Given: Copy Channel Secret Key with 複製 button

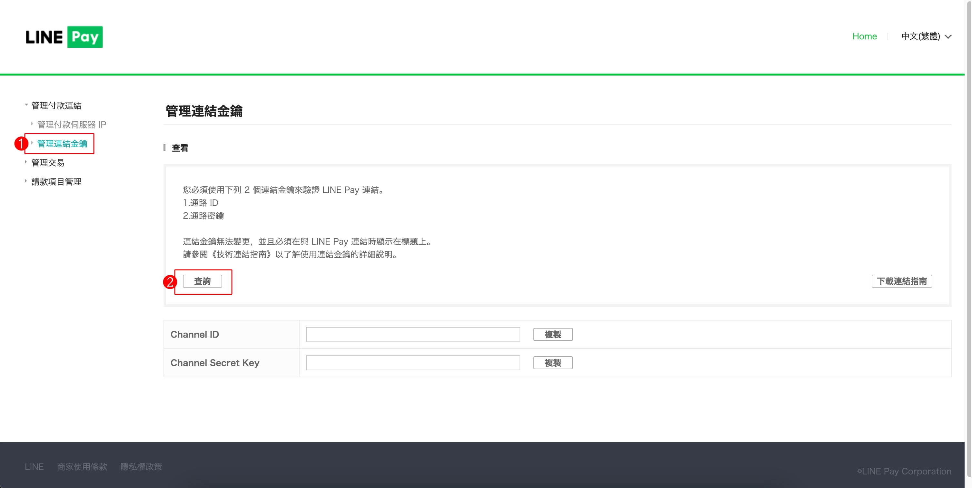Looking at the screenshot, I should click(553, 362).
